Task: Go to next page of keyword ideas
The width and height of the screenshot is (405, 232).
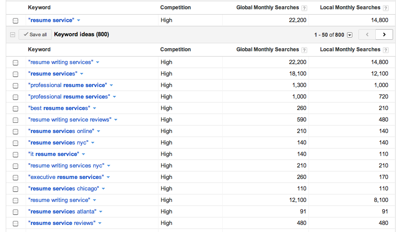Action: [x=384, y=34]
